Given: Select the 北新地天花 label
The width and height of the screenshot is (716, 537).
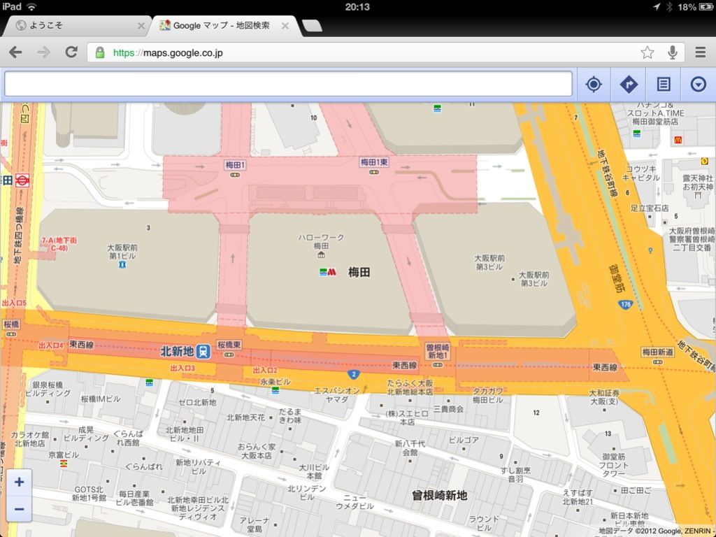Looking at the screenshot, I should [x=245, y=417].
